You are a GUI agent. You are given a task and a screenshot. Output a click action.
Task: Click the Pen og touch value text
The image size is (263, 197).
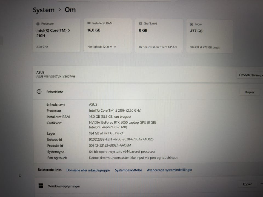point(133,158)
